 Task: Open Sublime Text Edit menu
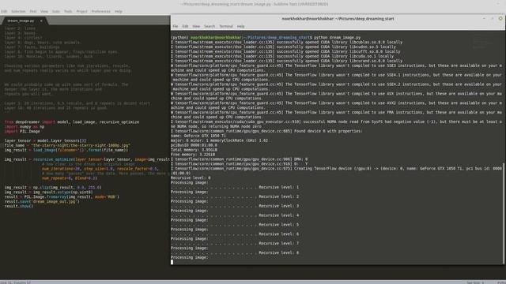tap(4, 11)
